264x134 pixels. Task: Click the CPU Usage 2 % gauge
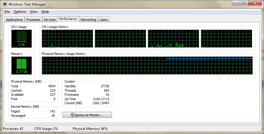[22, 39]
